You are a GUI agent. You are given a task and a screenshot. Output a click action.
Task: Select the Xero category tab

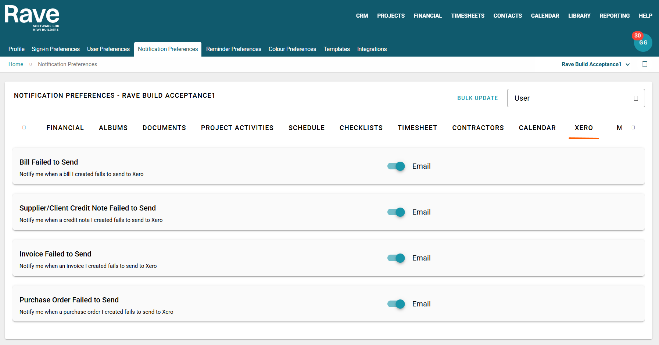(x=584, y=128)
